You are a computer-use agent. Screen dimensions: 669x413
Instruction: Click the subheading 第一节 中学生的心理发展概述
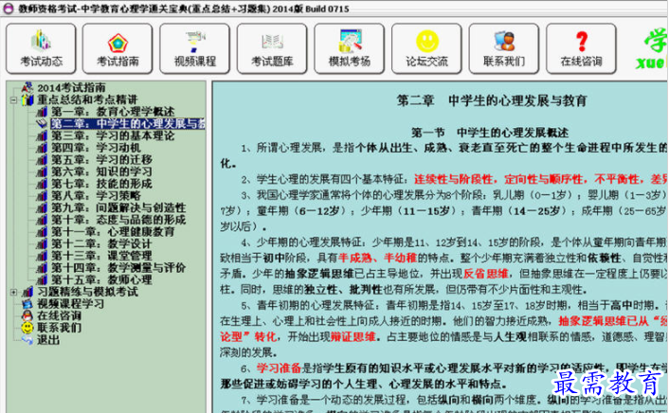click(x=490, y=133)
